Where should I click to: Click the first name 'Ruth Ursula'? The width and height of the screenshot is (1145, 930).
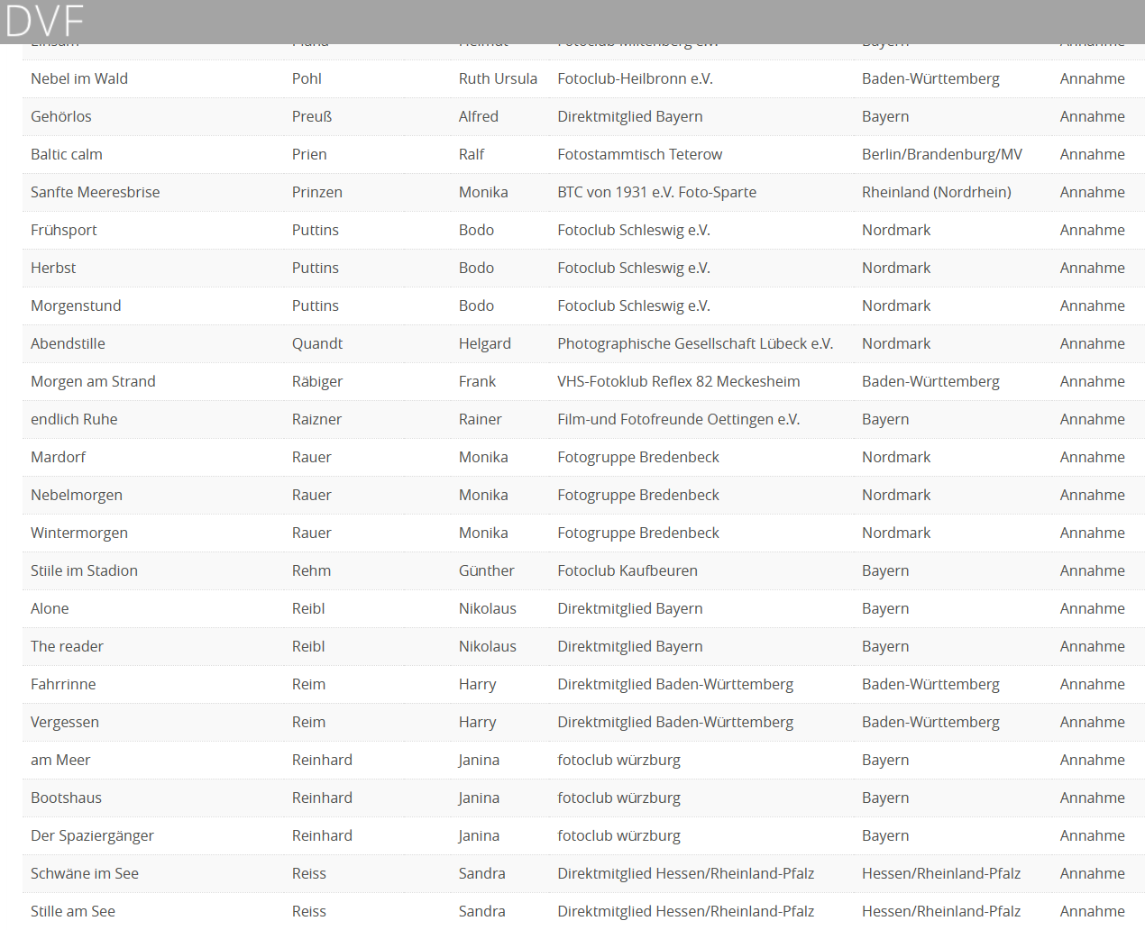point(498,78)
